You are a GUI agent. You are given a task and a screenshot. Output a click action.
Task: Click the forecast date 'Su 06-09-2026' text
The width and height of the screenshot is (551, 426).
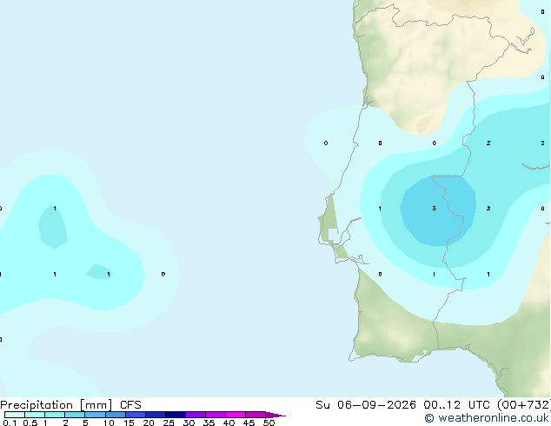[x=366, y=405]
